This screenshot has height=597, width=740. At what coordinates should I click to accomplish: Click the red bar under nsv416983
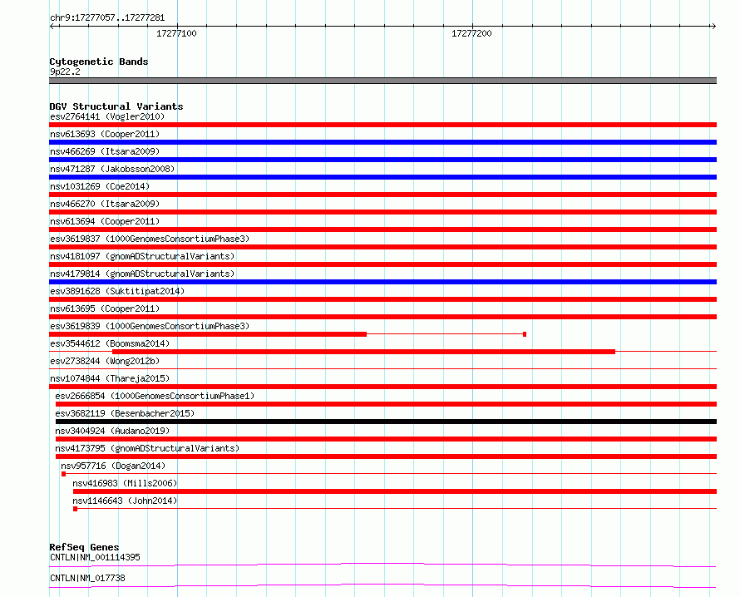click(x=395, y=491)
